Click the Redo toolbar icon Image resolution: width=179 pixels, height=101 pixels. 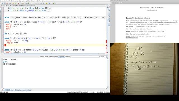15,3
